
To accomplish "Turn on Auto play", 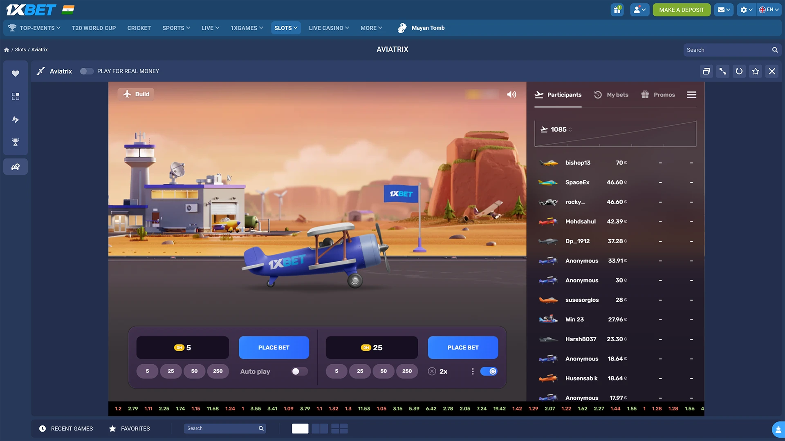I will coord(299,371).
